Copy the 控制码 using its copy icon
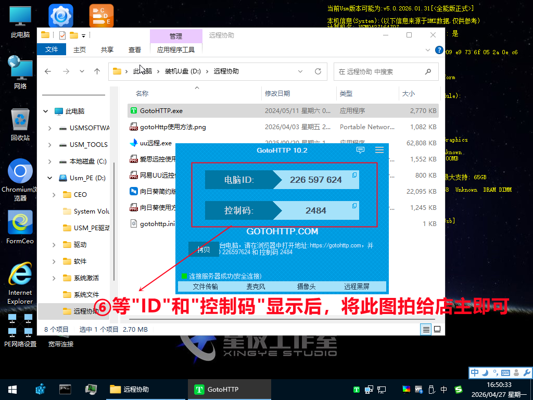Image resolution: width=533 pixels, height=400 pixels. [354, 206]
